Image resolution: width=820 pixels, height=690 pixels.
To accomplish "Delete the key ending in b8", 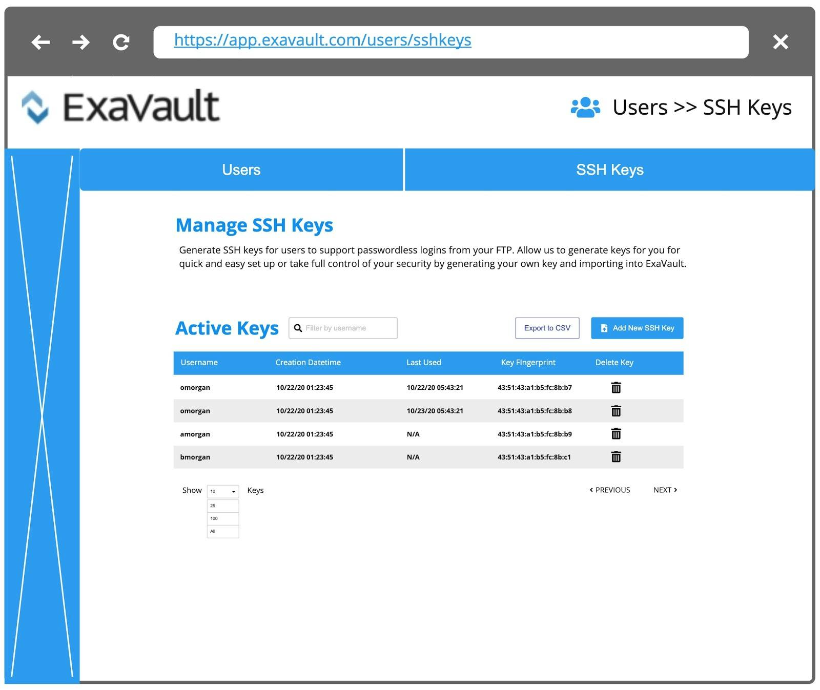I will tap(616, 411).
